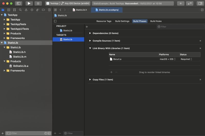Viewport: 205px width, 136px height.
Task: Open the macOS + iOS platforms dropdown
Action: coord(168,59)
